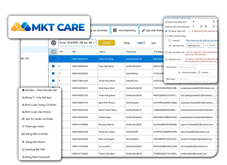The width and height of the screenshot is (227, 165).
Task: Click the email josephjuarezmvb8025@hotmail.com
Action: (197, 88)
